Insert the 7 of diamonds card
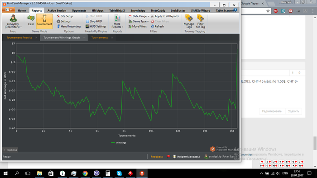317x178 pixels. click(x=301, y=162)
